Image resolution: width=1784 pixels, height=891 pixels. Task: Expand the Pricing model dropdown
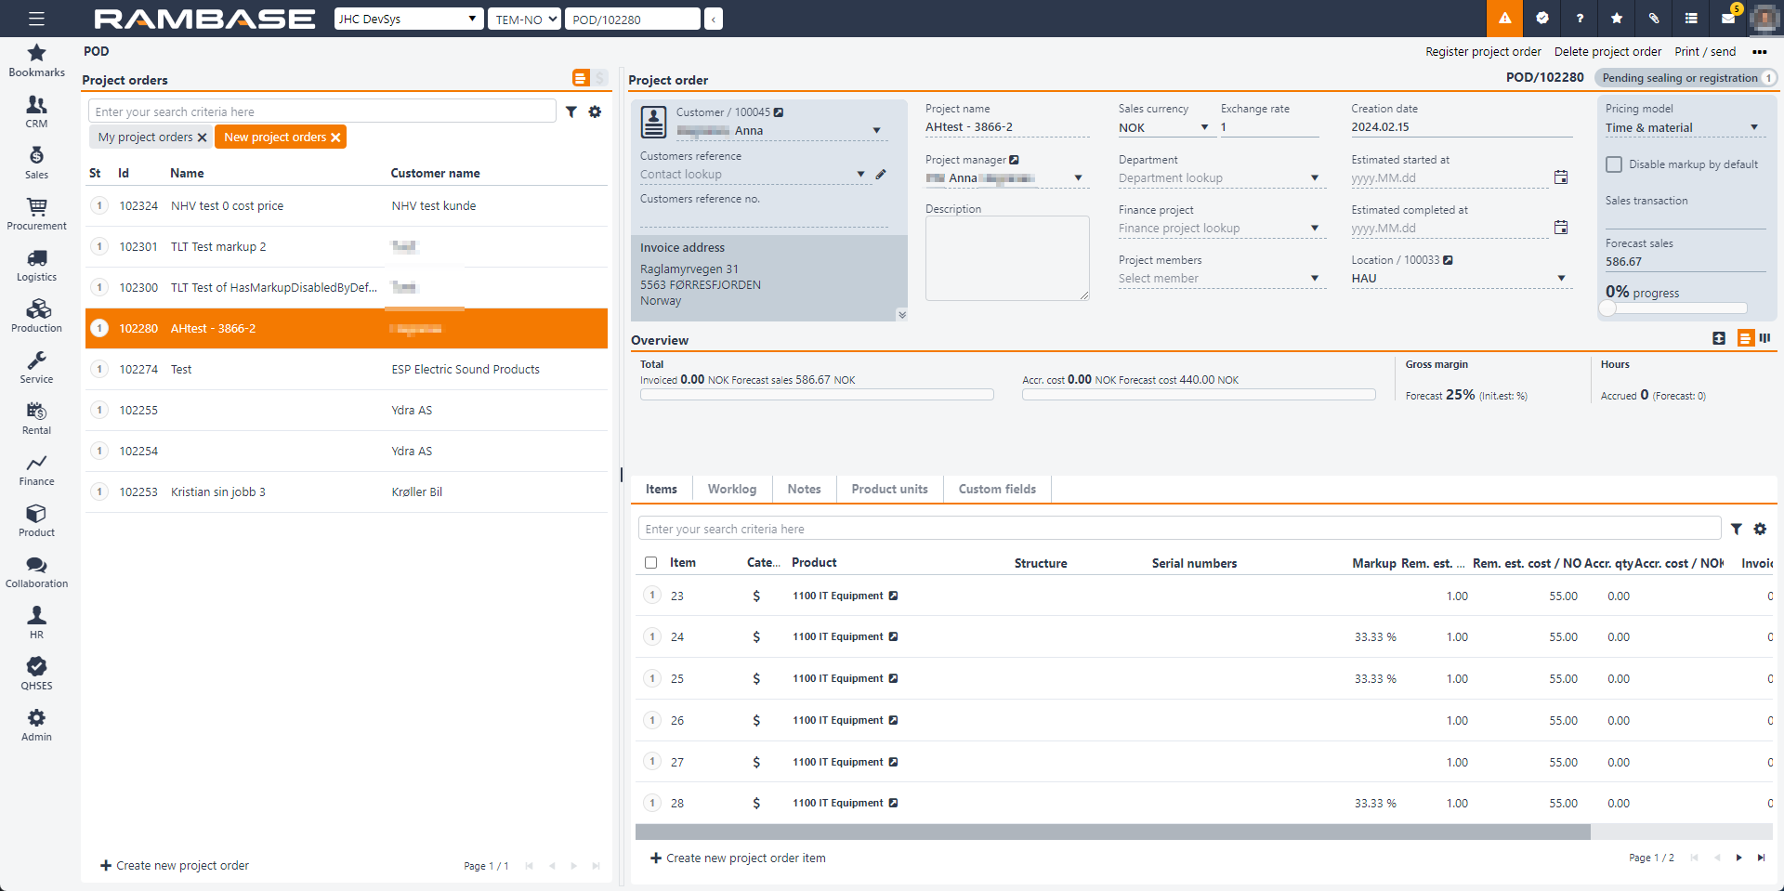(1754, 128)
